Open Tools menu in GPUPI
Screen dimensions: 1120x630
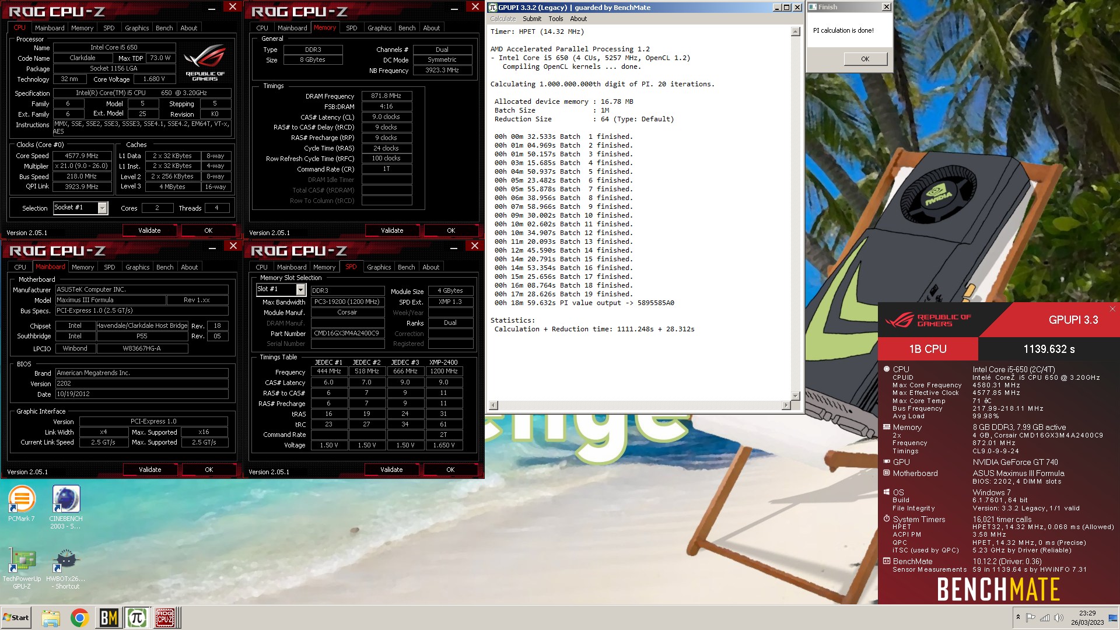coord(556,19)
